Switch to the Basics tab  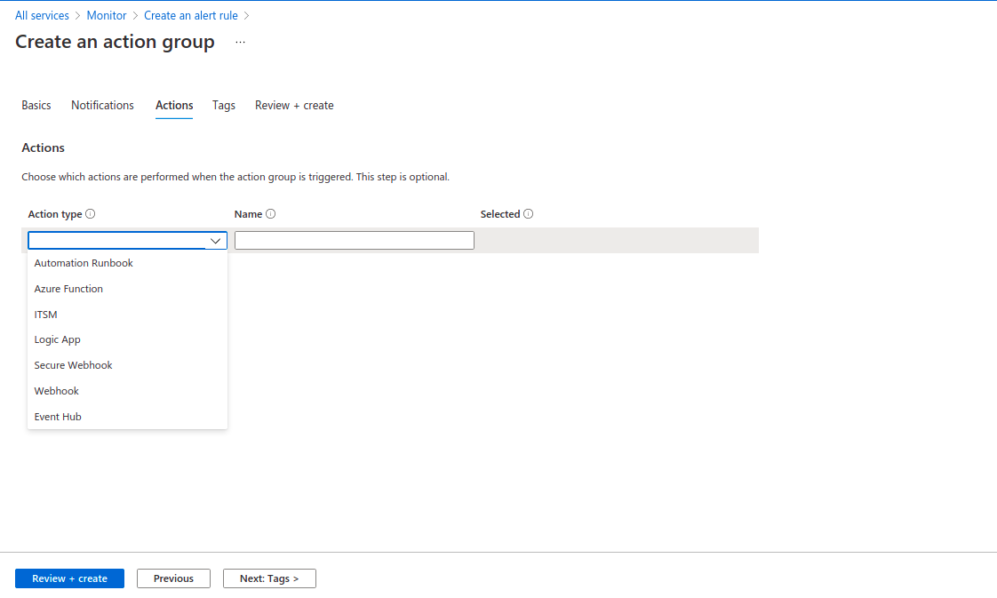pos(36,106)
